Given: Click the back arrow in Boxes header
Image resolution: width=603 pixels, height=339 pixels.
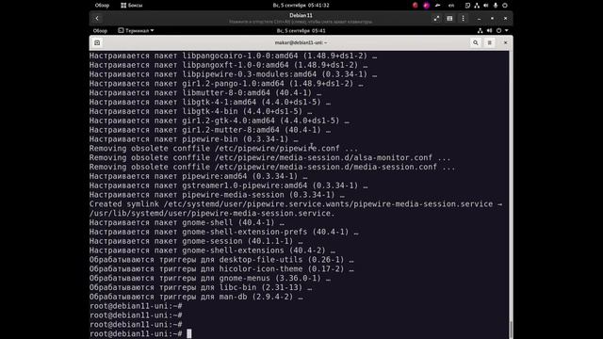Looking at the screenshot, I should click(97, 18).
